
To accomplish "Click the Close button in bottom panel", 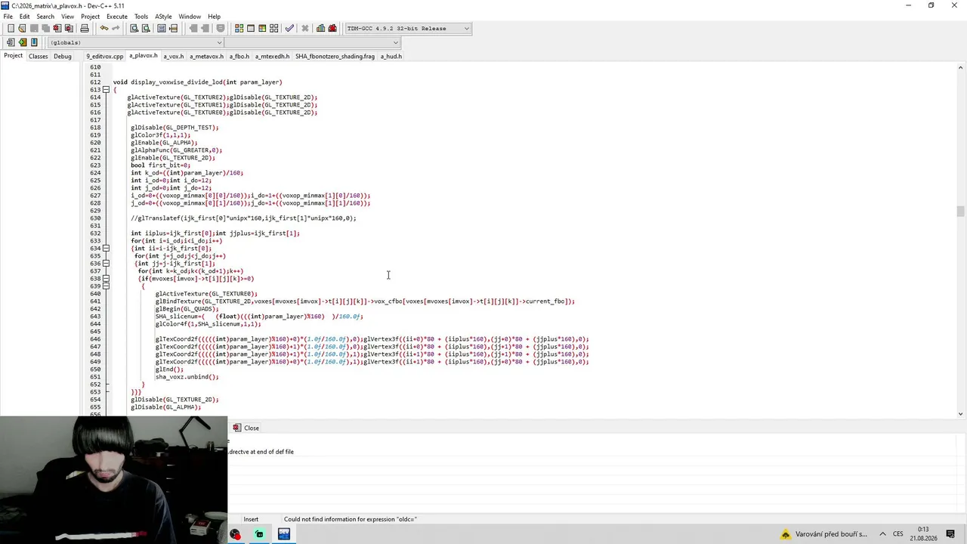I will pos(246,428).
